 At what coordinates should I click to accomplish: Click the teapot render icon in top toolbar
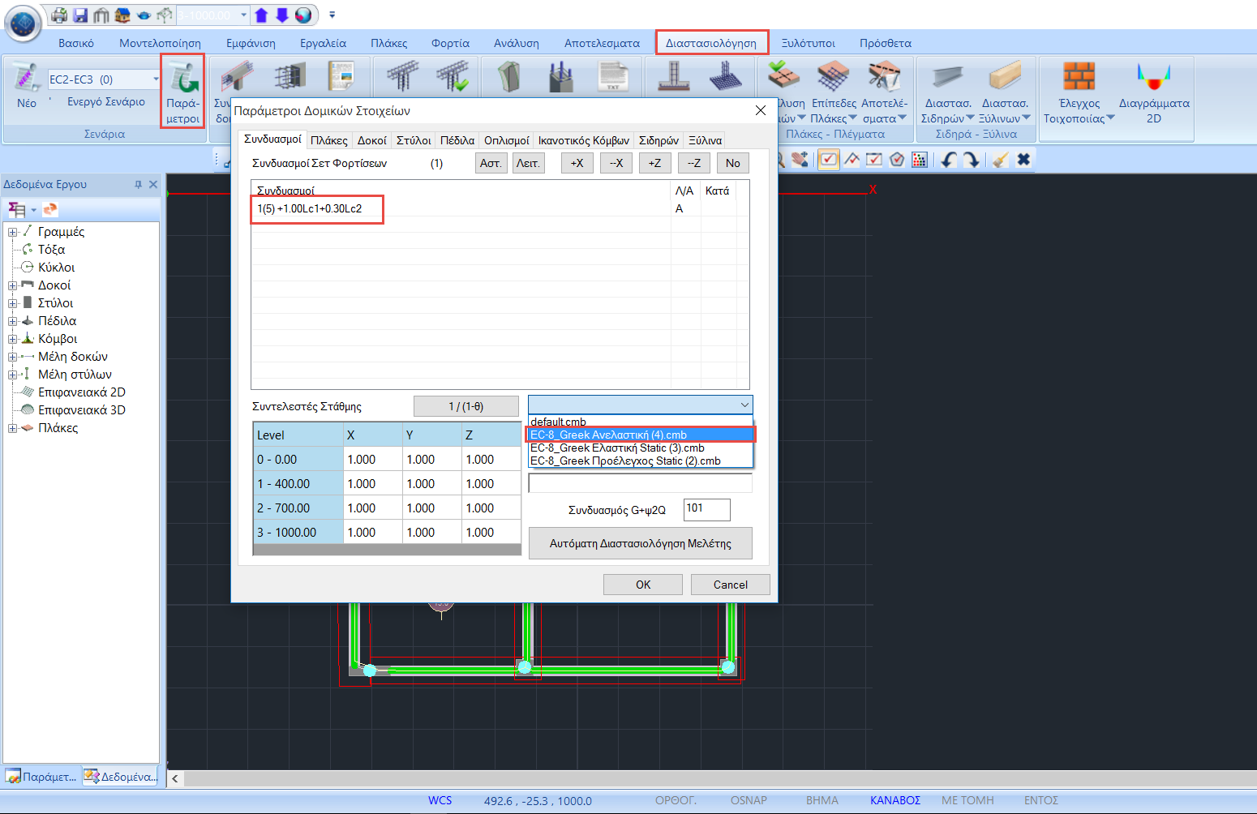(x=144, y=15)
